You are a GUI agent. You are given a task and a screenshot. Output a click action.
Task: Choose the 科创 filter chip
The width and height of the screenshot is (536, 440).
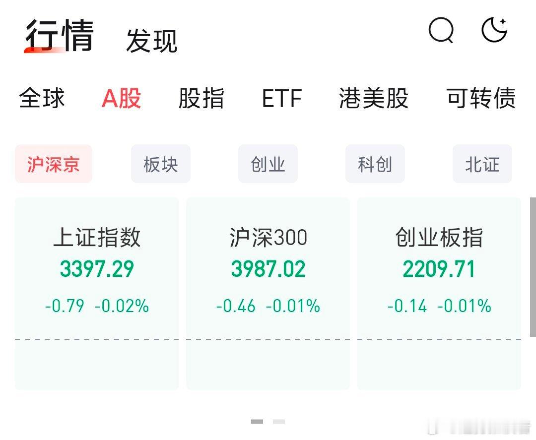coord(375,164)
